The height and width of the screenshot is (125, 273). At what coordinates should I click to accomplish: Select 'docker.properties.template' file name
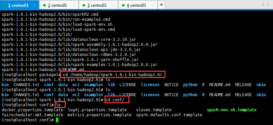pos(32,110)
